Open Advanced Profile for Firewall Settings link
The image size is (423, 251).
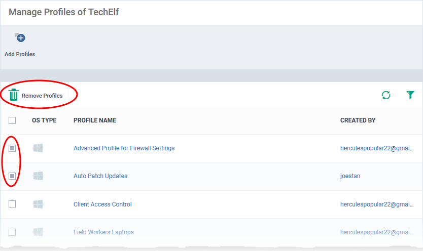[124, 148]
